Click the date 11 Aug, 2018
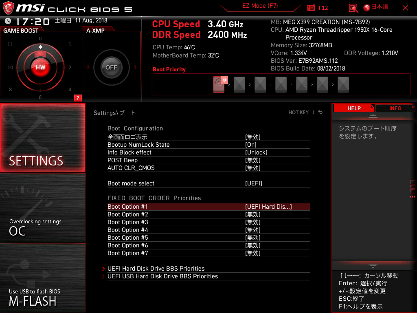417x313 pixels. (91, 20)
